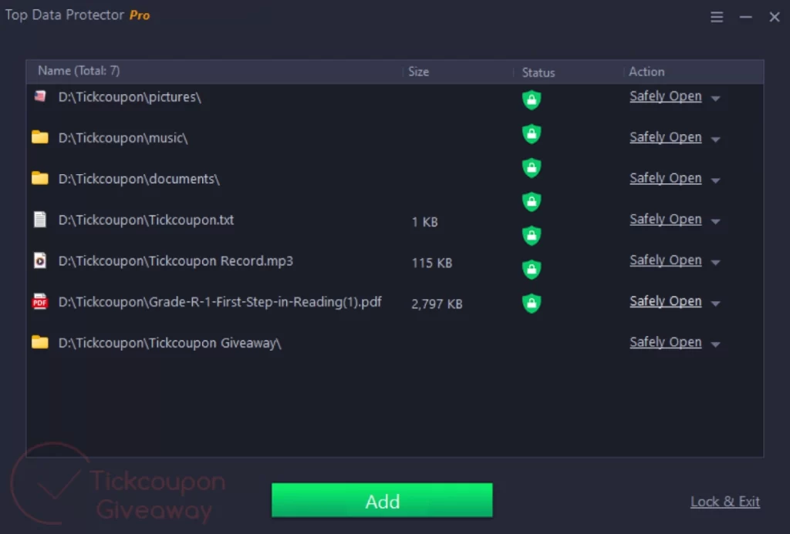Expand the action dropdown arrow for music folder

click(715, 139)
